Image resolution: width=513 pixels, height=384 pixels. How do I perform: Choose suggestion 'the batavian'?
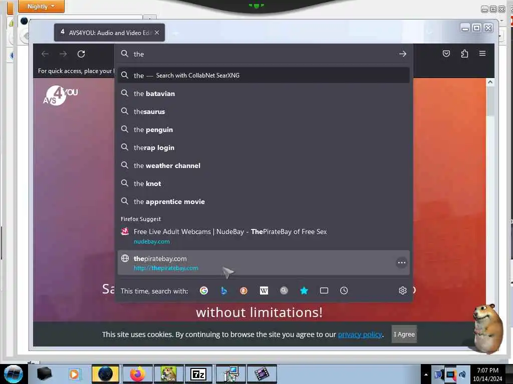point(264,93)
